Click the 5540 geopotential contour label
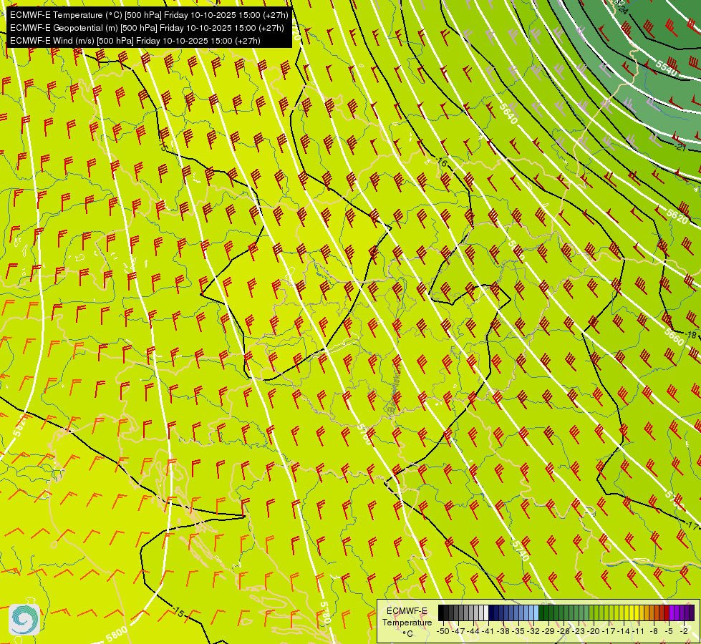The image size is (701, 644). point(666,67)
